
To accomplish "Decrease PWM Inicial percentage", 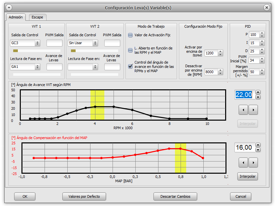I will (x=262, y=62).
